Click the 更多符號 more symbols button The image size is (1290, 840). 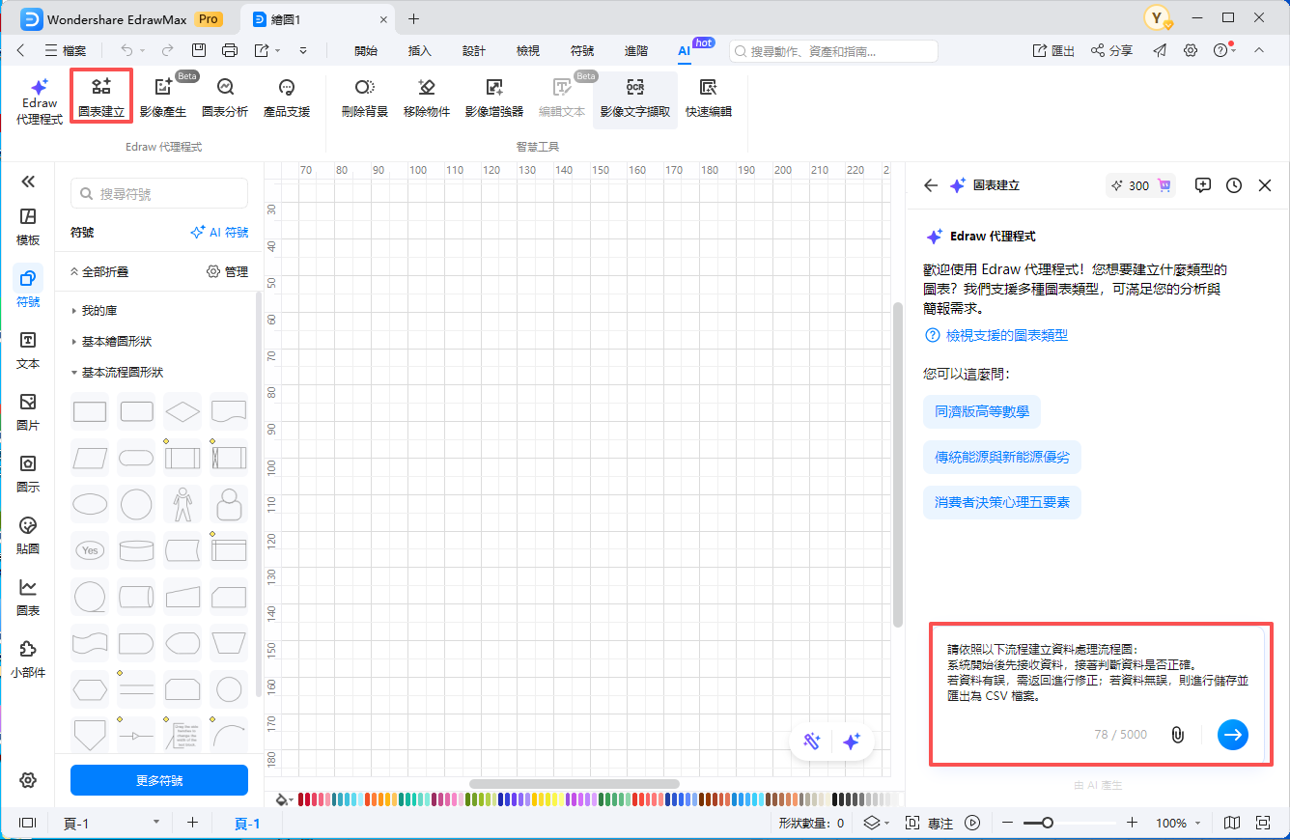click(x=158, y=779)
